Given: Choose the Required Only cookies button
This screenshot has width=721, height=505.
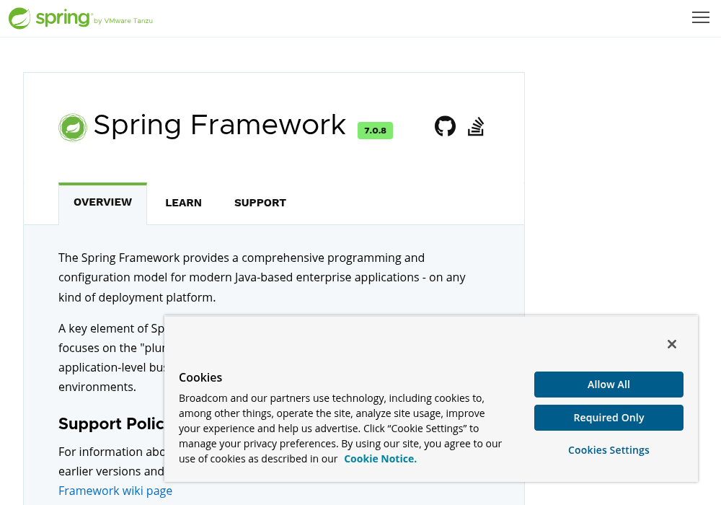Looking at the screenshot, I should click(x=609, y=418).
